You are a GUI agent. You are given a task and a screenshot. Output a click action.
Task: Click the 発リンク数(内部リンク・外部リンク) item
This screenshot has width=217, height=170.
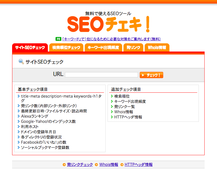point(49,106)
